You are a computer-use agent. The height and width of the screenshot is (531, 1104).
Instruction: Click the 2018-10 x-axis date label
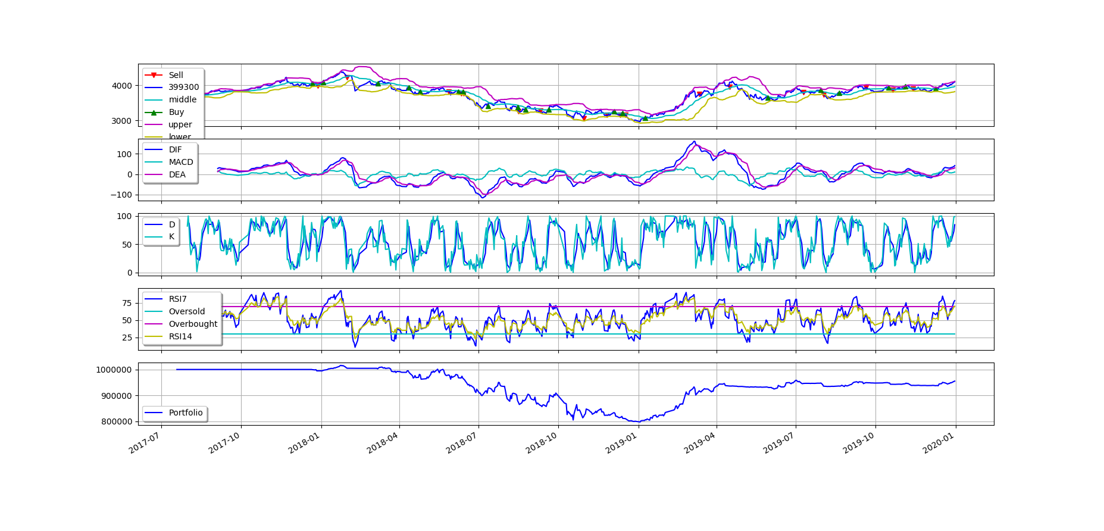542,443
